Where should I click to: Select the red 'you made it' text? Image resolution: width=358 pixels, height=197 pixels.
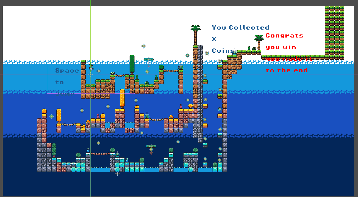coord(289,59)
